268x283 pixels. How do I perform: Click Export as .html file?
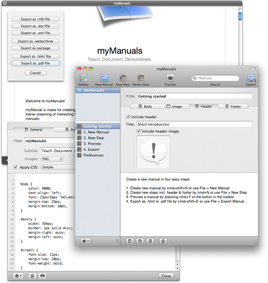coord(35,57)
